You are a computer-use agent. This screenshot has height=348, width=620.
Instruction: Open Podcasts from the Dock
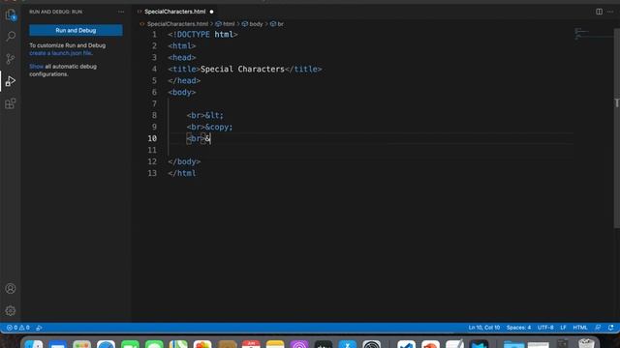(299, 344)
